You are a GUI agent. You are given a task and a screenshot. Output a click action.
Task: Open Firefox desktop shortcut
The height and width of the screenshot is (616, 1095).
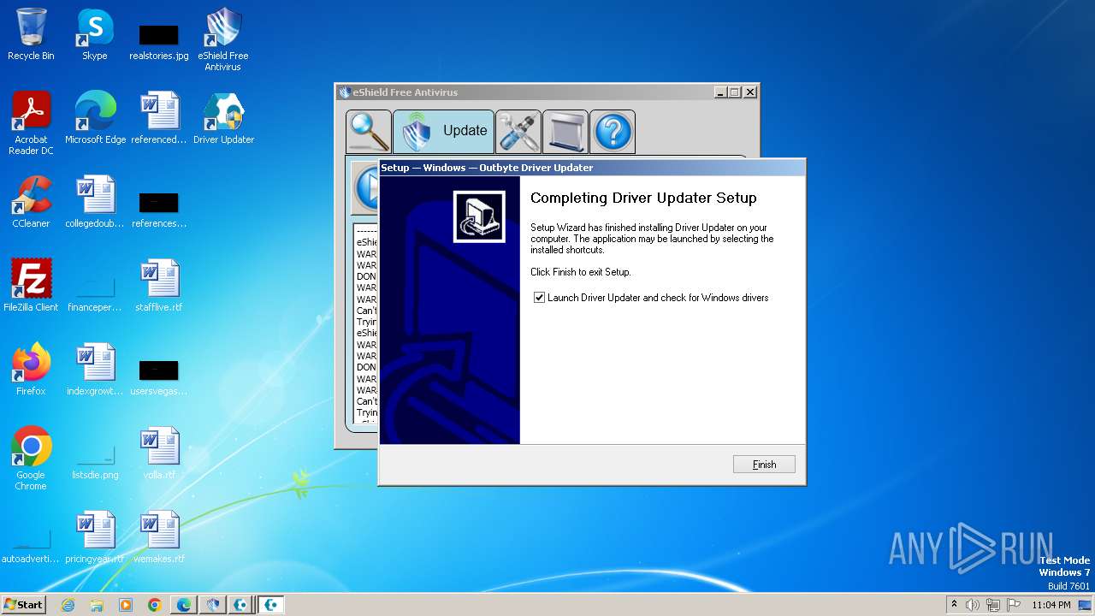(x=31, y=370)
